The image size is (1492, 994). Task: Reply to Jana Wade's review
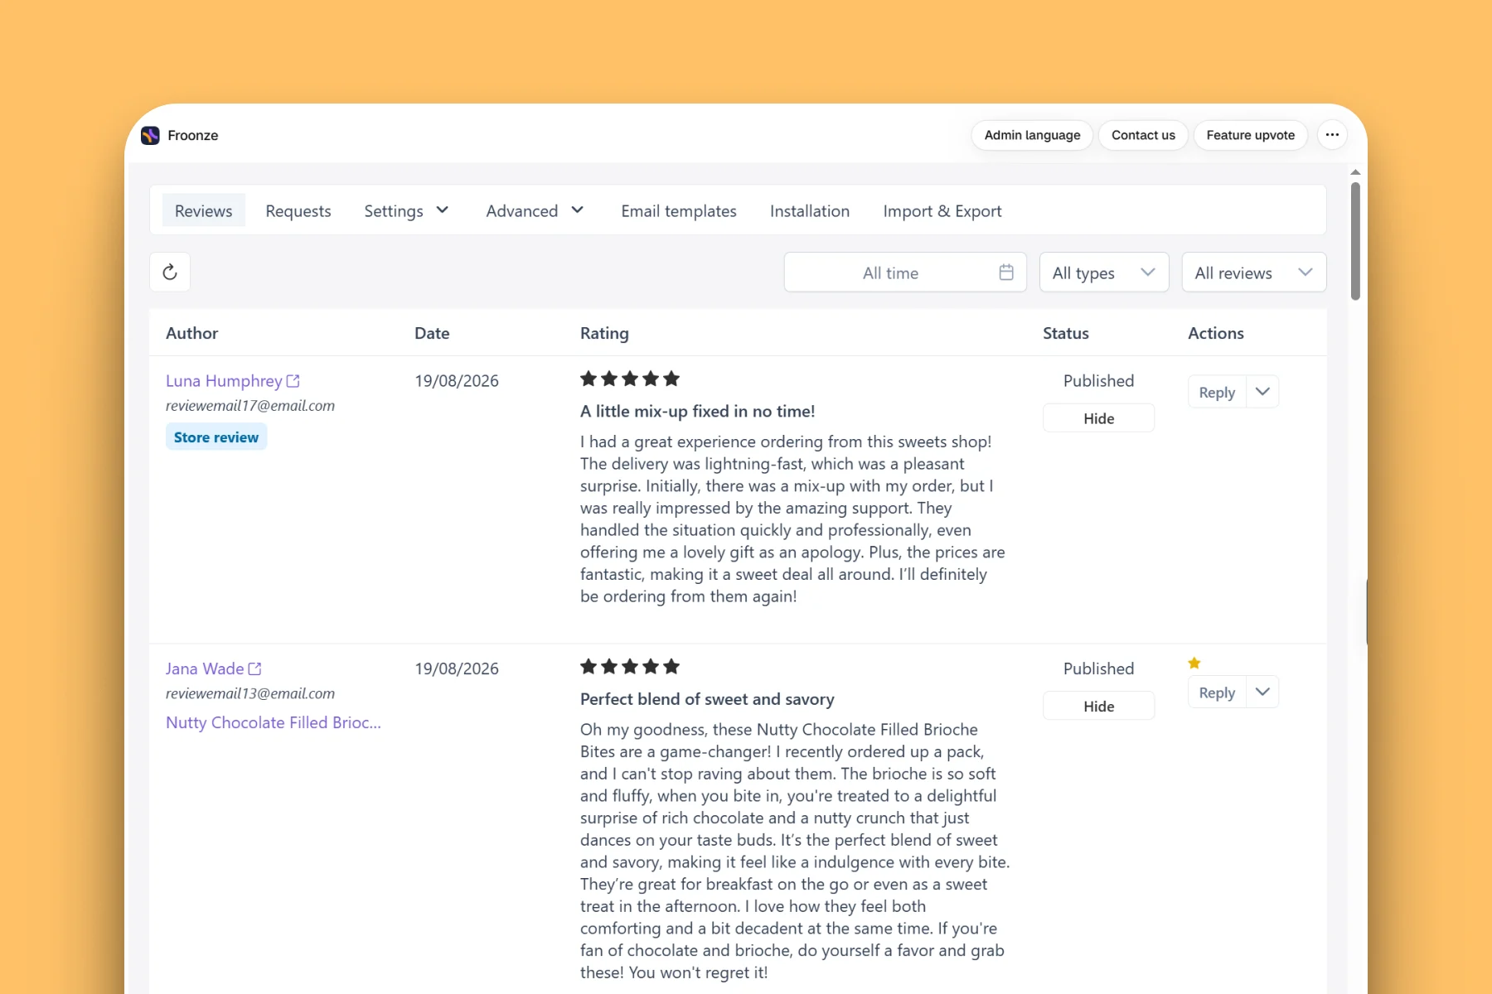tap(1217, 692)
